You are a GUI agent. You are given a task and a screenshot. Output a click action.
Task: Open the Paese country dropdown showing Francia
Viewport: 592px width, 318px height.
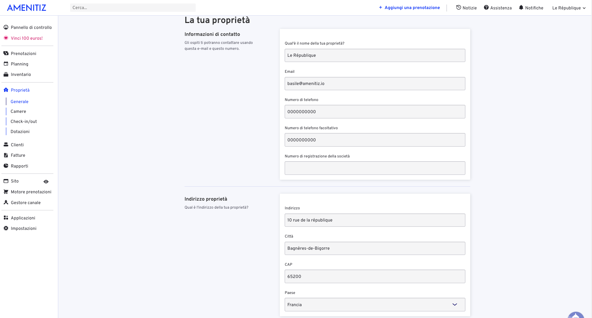375,304
